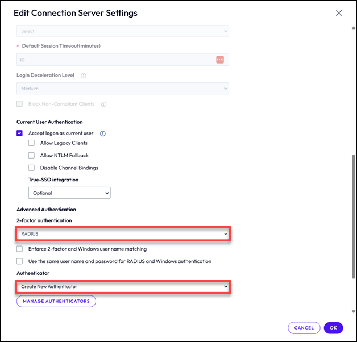Viewport: 357px width, 342px height.
Task: Tick the Disable Channel Bindings checkbox
Action: point(32,168)
